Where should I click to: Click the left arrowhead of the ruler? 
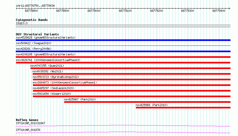tap(17, 8)
